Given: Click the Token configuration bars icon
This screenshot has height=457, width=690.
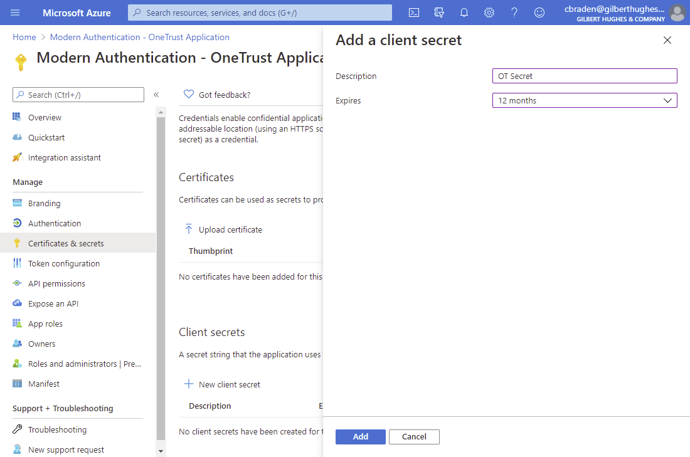Looking at the screenshot, I should (17, 263).
